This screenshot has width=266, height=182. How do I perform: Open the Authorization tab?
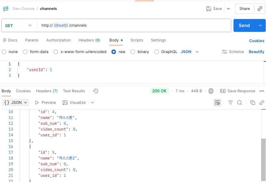[59, 40]
